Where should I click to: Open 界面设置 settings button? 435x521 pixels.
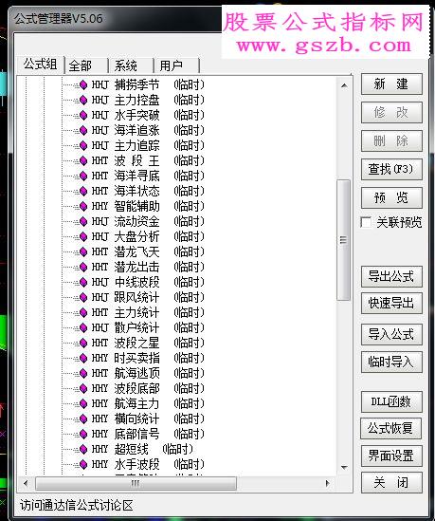coord(391,456)
